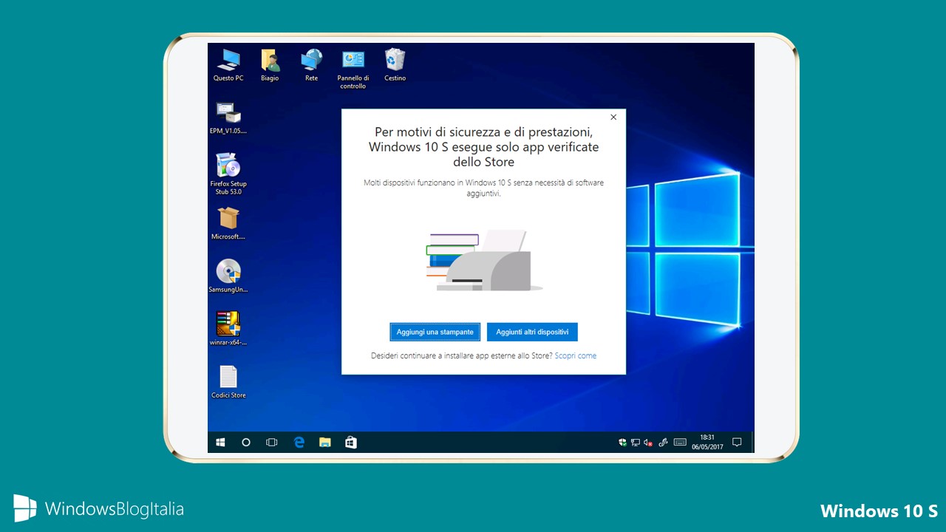Image resolution: width=946 pixels, height=532 pixels.
Task: Select the Firefox Setup Stub 53.0 icon
Action: 228,174
